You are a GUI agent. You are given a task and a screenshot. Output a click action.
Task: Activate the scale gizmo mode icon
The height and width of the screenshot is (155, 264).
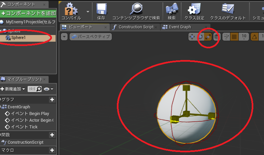click(x=208, y=37)
